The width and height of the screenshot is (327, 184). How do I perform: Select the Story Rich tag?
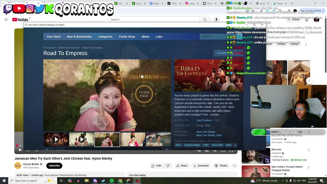coord(217,145)
